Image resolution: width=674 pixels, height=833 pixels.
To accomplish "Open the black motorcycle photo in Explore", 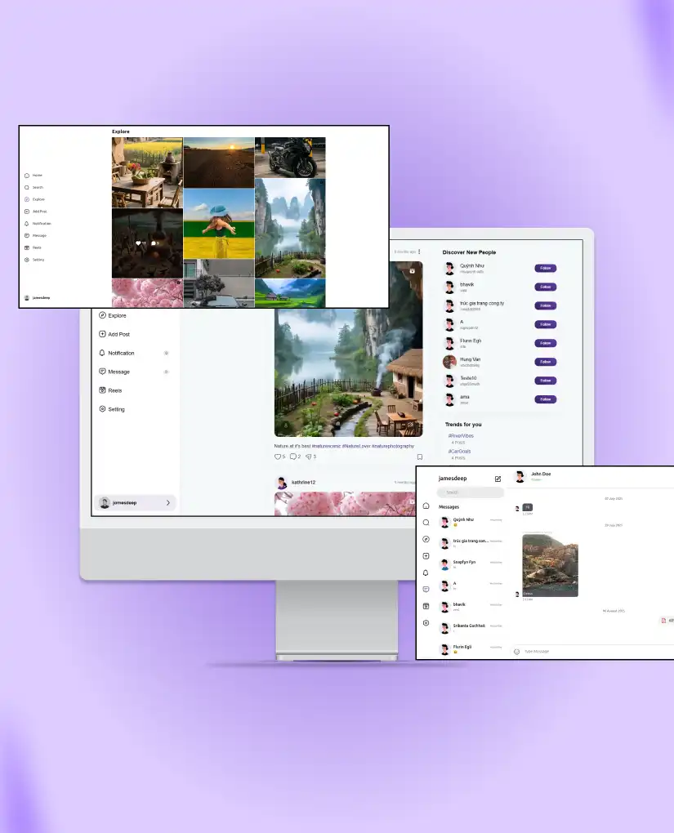I will tap(290, 158).
